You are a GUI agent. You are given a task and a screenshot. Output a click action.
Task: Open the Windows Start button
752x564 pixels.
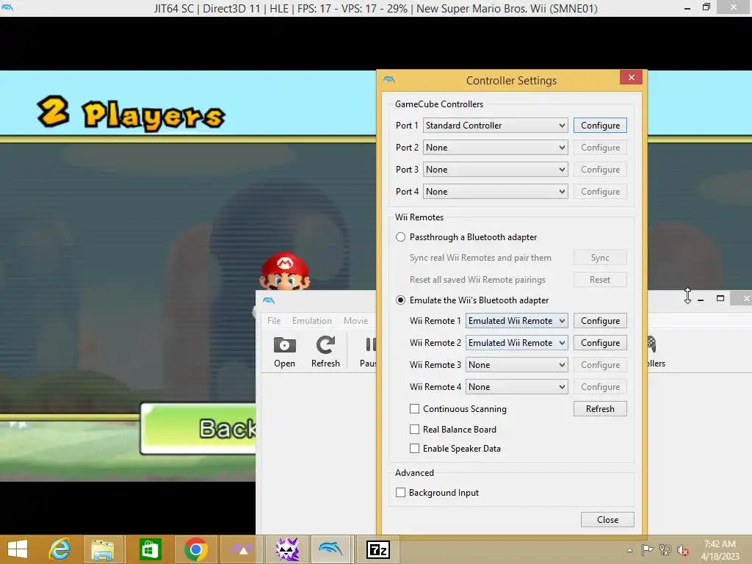coord(18,549)
